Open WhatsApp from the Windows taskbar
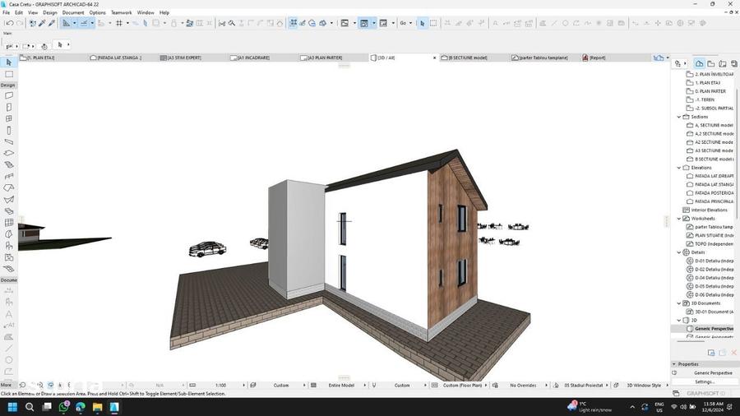 [63, 407]
